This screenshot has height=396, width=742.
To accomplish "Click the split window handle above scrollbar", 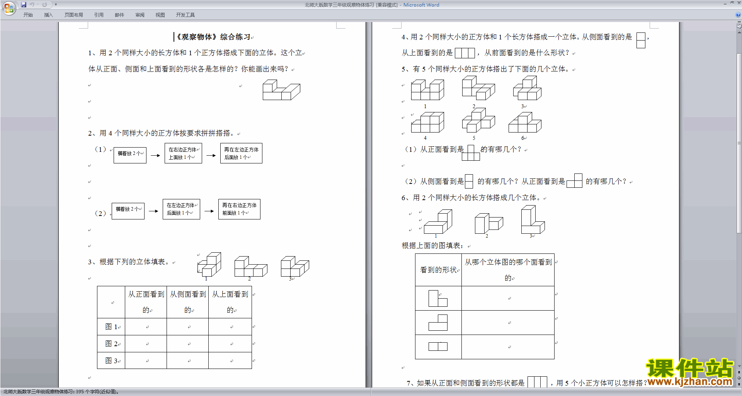I will coord(739,22).
